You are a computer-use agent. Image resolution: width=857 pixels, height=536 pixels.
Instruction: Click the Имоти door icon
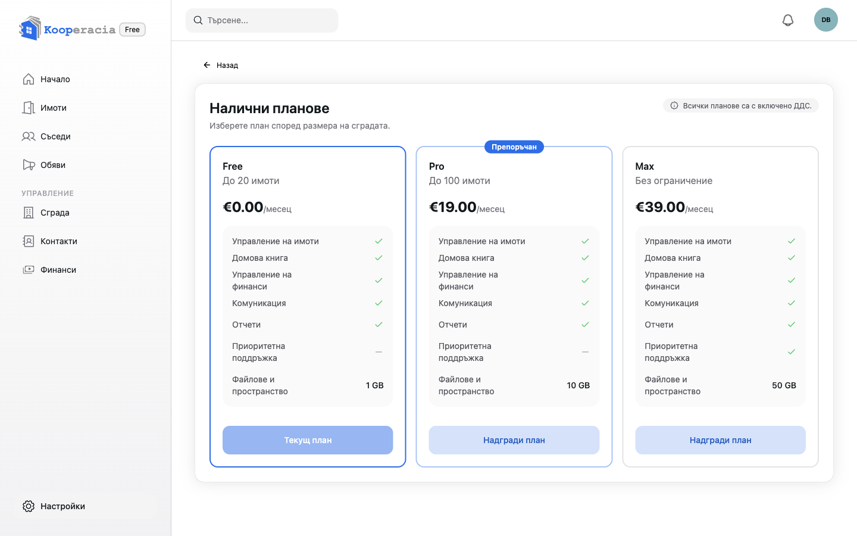point(29,108)
